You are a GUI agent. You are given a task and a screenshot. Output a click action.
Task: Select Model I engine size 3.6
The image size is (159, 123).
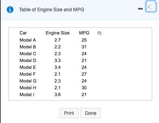[x=58, y=94]
